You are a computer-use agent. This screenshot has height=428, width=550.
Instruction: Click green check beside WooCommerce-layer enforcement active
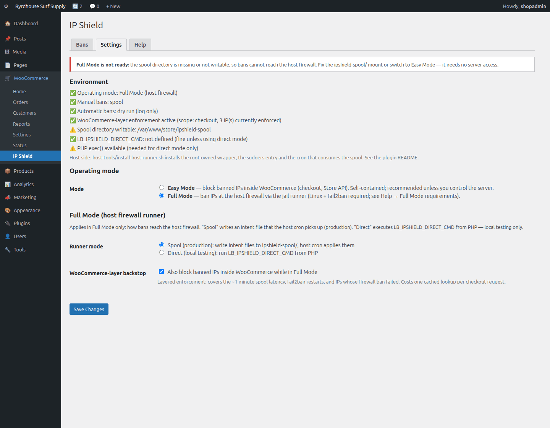(73, 121)
